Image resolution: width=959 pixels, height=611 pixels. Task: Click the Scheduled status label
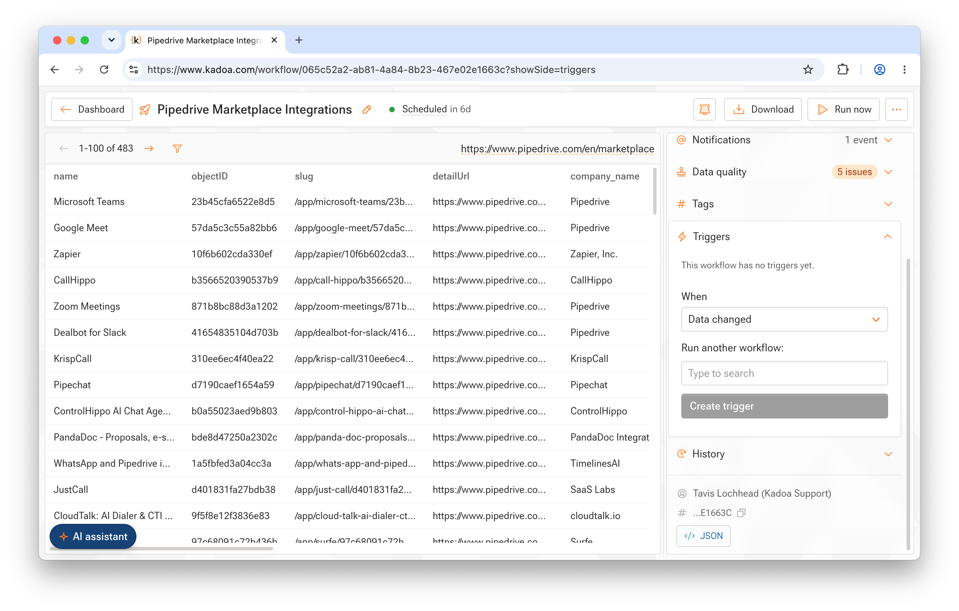[x=424, y=109]
